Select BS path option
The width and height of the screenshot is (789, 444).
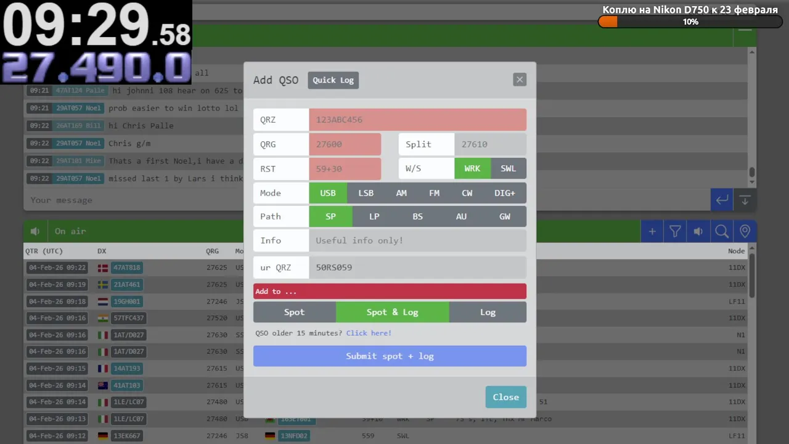pos(418,216)
